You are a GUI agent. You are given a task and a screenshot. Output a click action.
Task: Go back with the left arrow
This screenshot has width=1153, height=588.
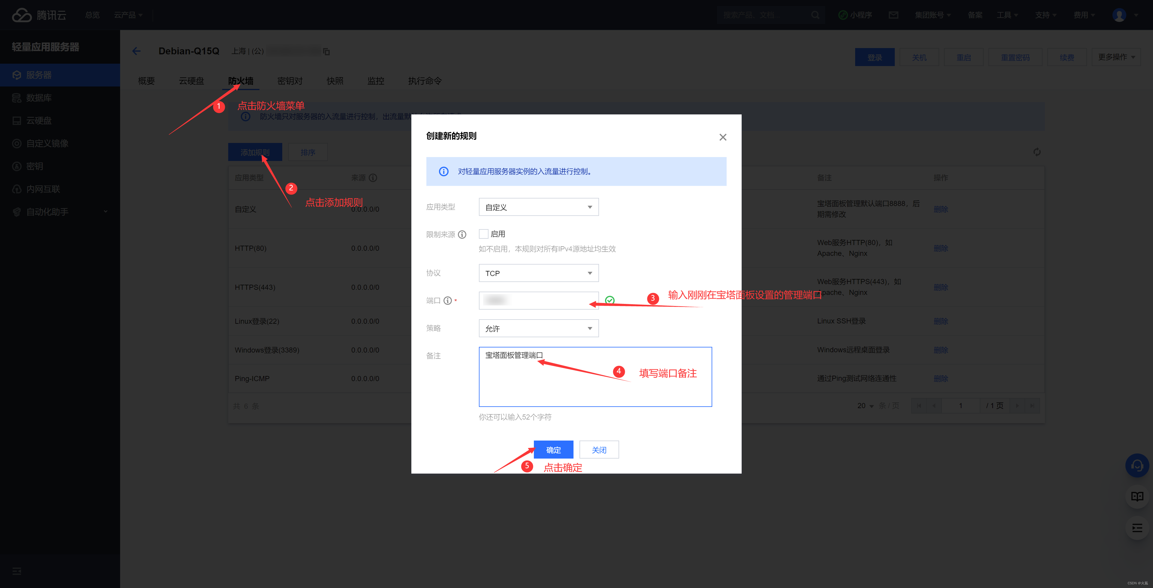point(137,51)
